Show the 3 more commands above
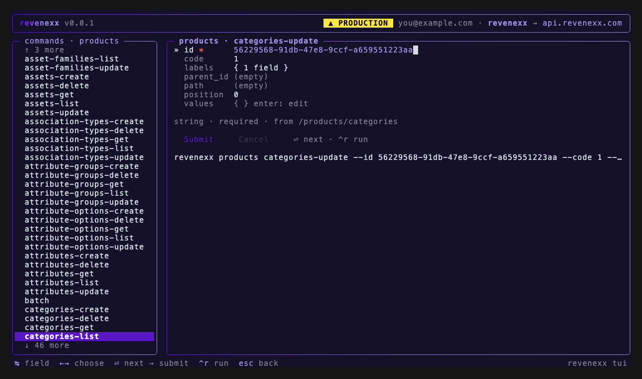Viewport: 642px width, 379px height. click(x=44, y=50)
